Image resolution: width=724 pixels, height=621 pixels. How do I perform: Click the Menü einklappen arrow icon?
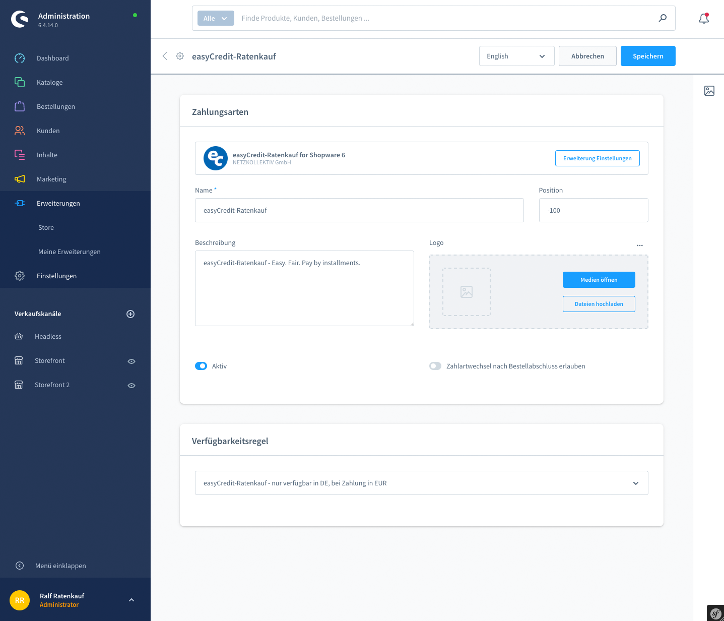click(20, 566)
